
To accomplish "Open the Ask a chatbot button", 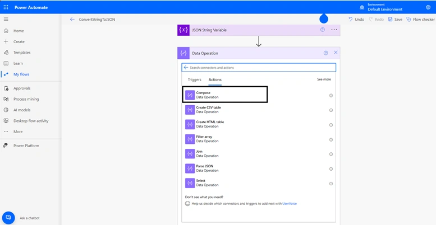I will 8,218.
